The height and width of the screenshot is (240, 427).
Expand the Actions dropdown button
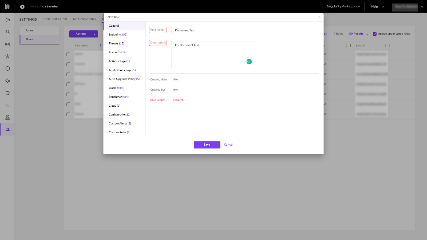point(84,34)
